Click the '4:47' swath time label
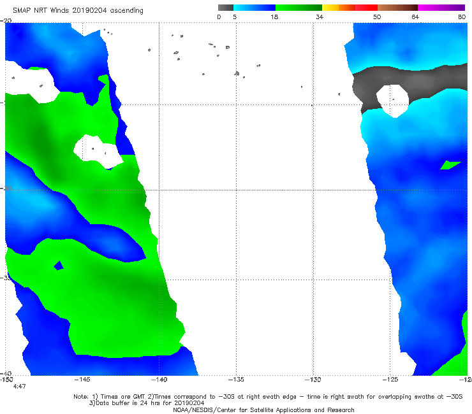The height and width of the screenshot is (414, 472). coord(20,387)
